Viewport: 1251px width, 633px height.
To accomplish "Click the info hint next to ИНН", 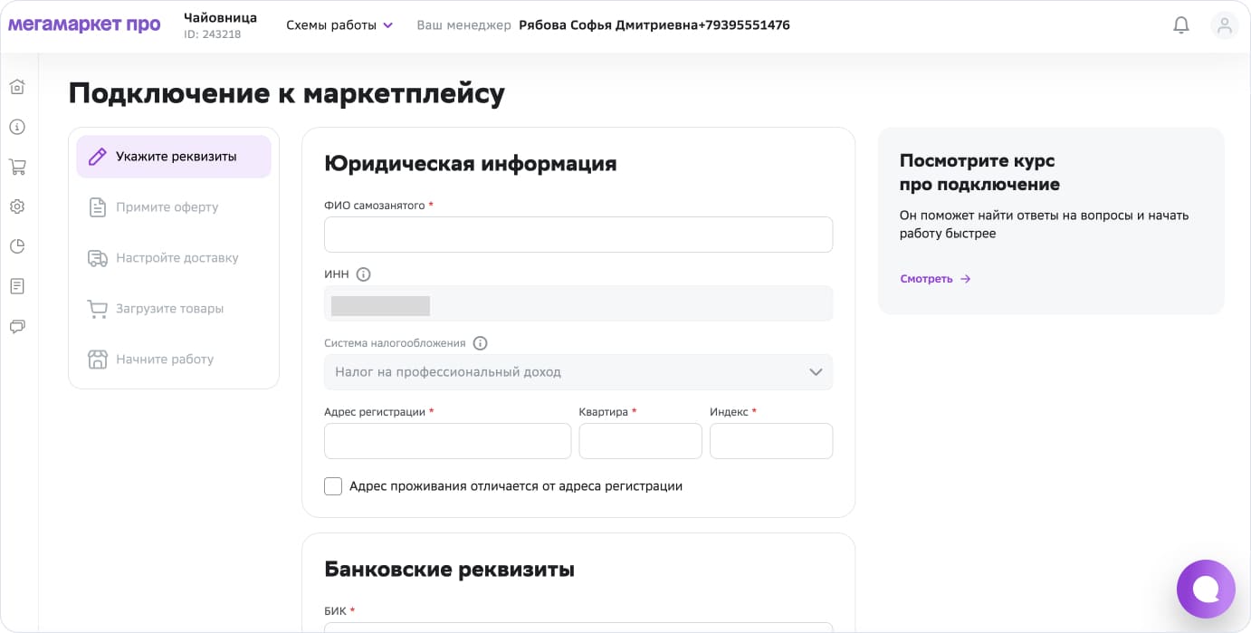I will [363, 273].
